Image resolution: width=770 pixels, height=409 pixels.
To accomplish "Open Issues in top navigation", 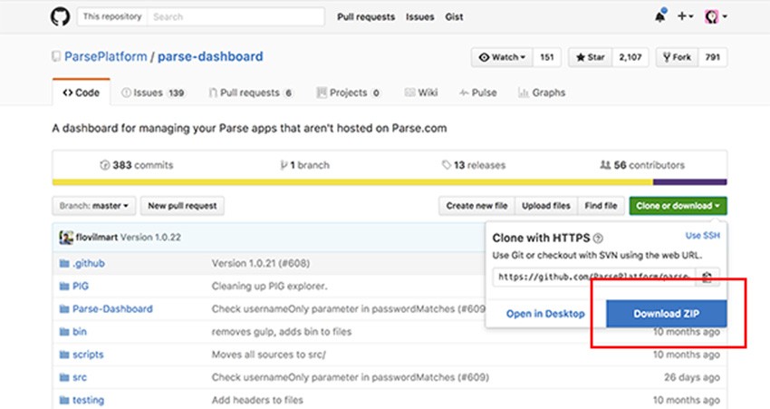I will tap(419, 16).
